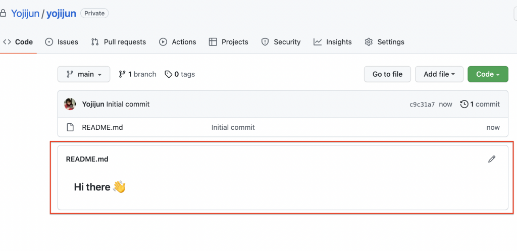View the 1 commit history link

click(480, 104)
